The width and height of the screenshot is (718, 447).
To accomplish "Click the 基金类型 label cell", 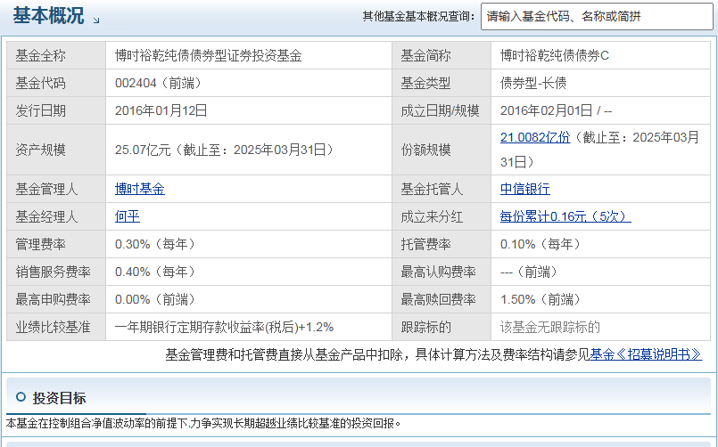I will tap(442, 83).
